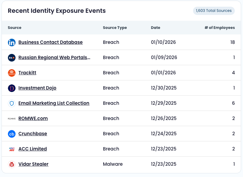Click the # of Employees column header
Viewport: 243px width, 177px height.
tap(220, 28)
